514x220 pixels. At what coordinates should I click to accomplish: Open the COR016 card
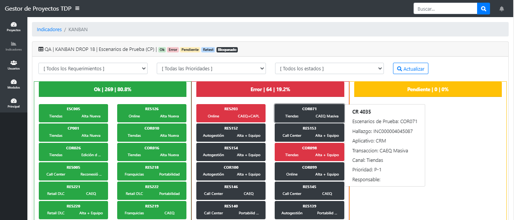click(x=152, y=152)
